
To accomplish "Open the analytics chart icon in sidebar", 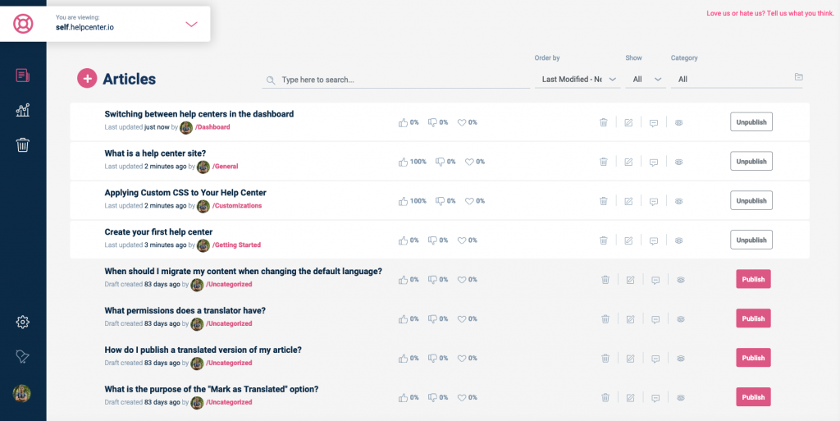I will (22, 110).
